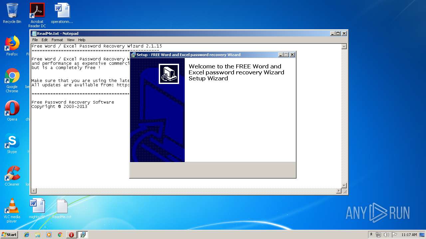
Task: Click the Notepad title bar icon
Action: pyautogui.click(x=34, y=33)
